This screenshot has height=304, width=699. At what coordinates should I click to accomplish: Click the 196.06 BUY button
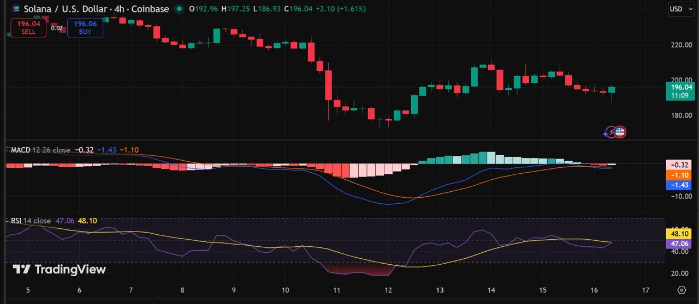85,28
